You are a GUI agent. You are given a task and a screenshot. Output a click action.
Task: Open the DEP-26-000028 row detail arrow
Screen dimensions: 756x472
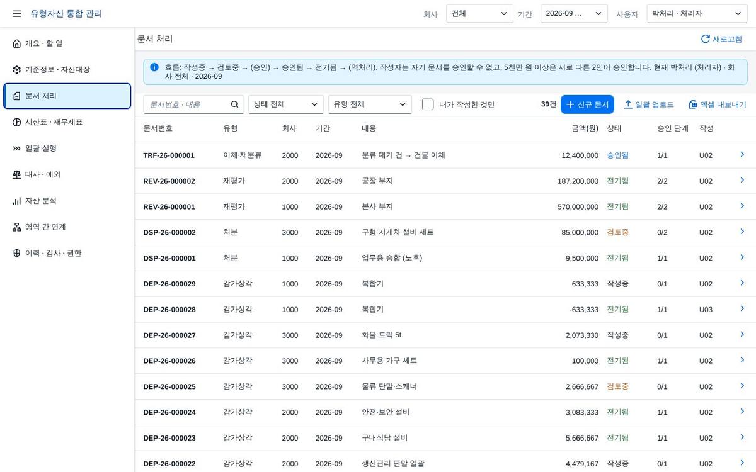point(742,309)
